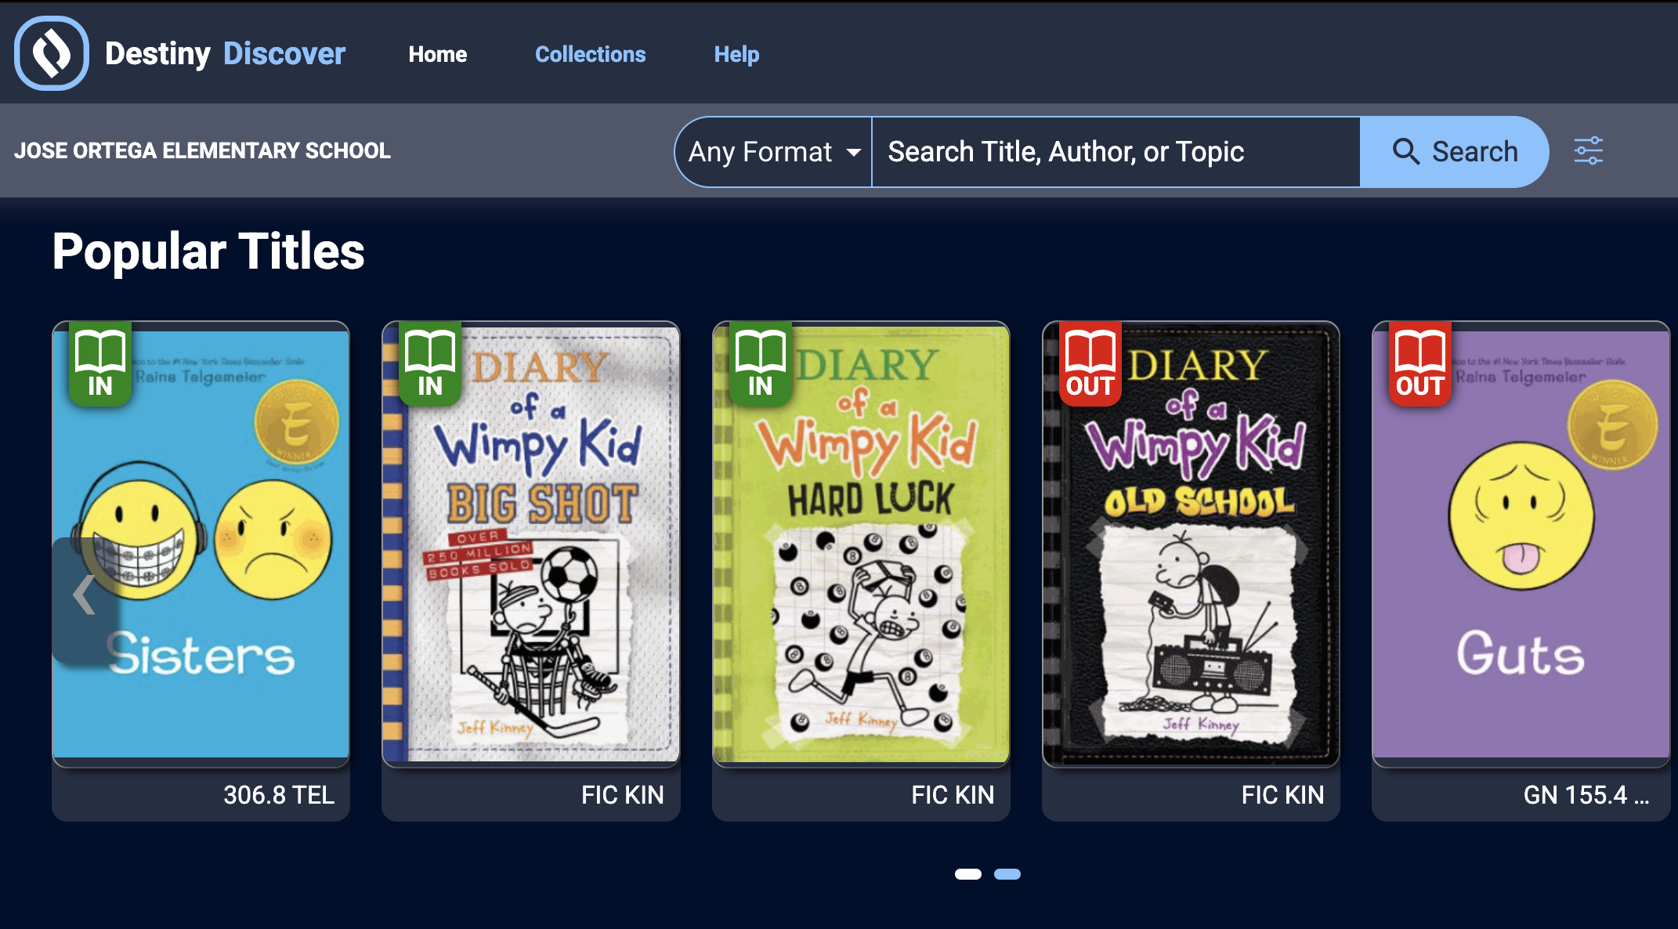
Task: Click the OUT badge on Guts
Action: [x=1419, y=364]
